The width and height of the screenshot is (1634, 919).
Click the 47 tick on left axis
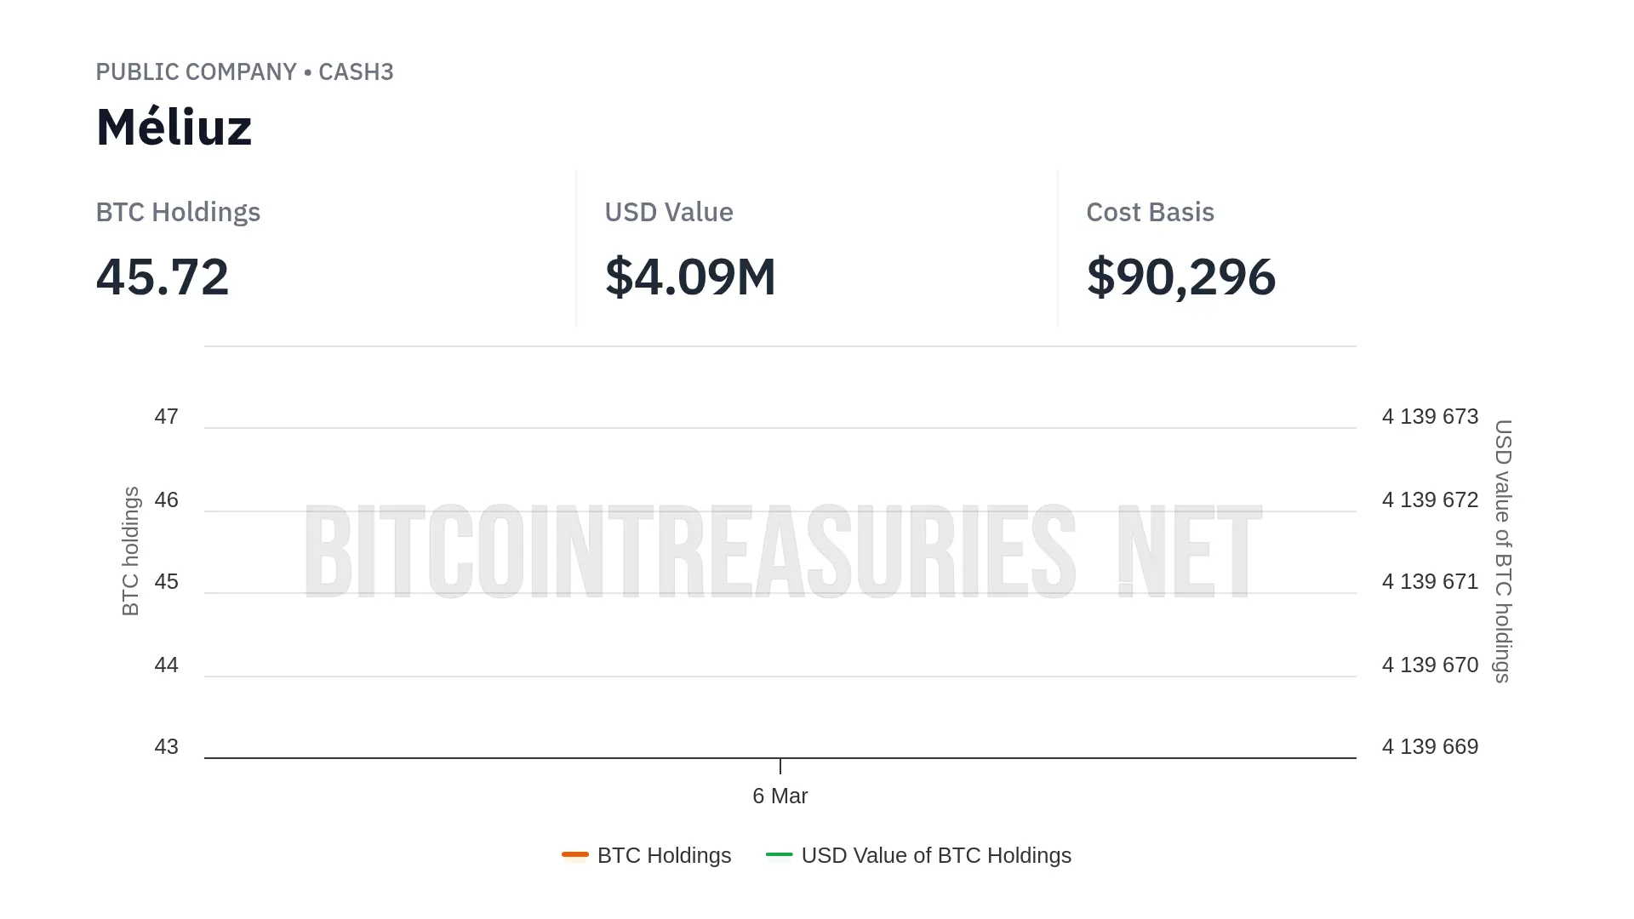[x=166, y=417]
